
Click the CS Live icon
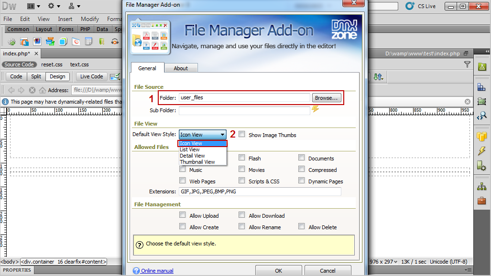point(410,6)
